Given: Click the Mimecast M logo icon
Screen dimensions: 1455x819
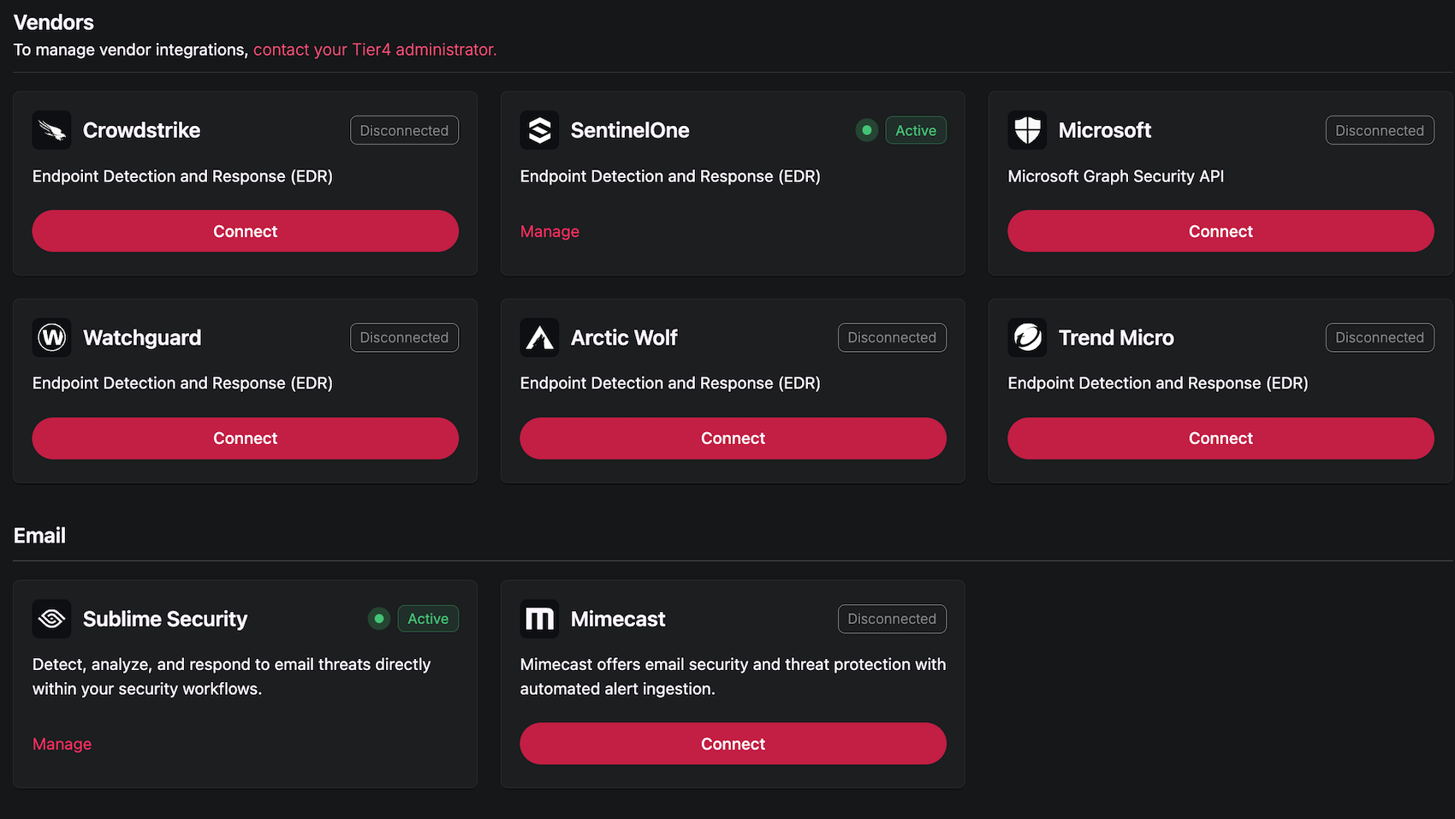Looking at the screenshot, I should click(x=539, y=619).
